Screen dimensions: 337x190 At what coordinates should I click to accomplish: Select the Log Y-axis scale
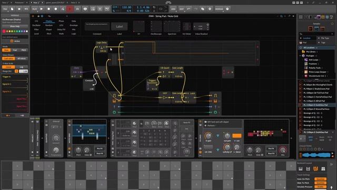22,67
